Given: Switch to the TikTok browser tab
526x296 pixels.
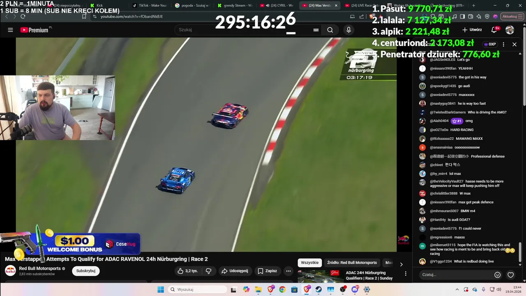Looking at the screenshot, I should (x=150, y=5).
